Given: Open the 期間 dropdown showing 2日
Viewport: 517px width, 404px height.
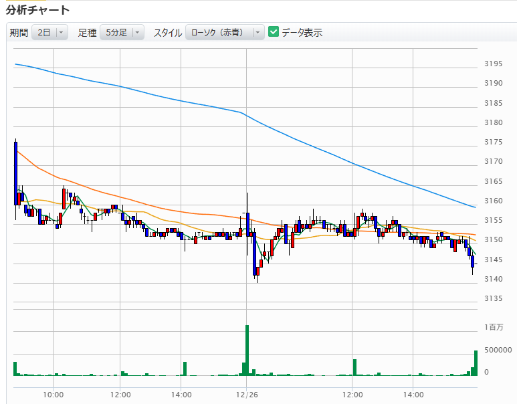Looking at the screenshot, I should pos(49,32).
